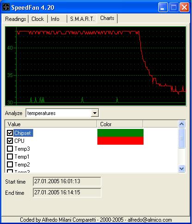Check the Temp1 checkbox
The height and width of the screenshot is (224, 192).
(10, 157)
